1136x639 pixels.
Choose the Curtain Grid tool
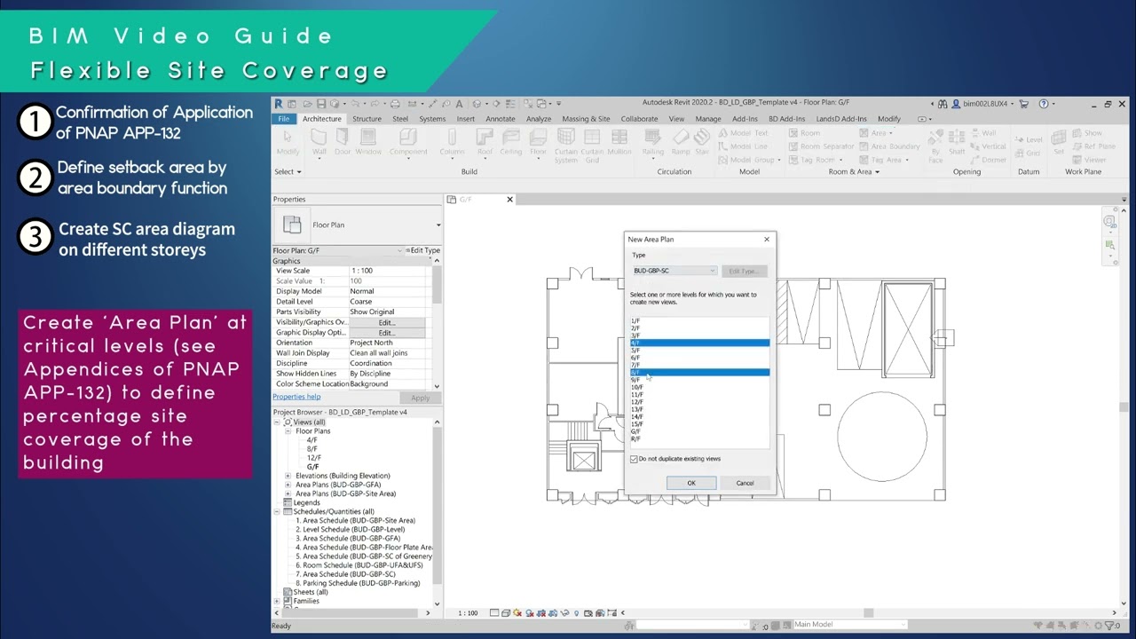tap(592, 144)
